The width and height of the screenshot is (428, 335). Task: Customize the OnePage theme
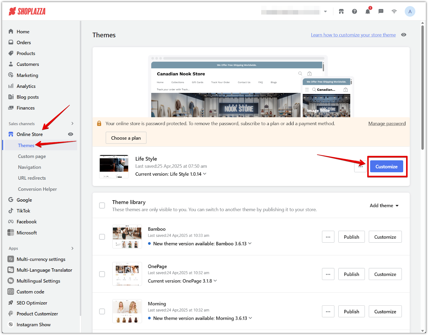(385, 274)
